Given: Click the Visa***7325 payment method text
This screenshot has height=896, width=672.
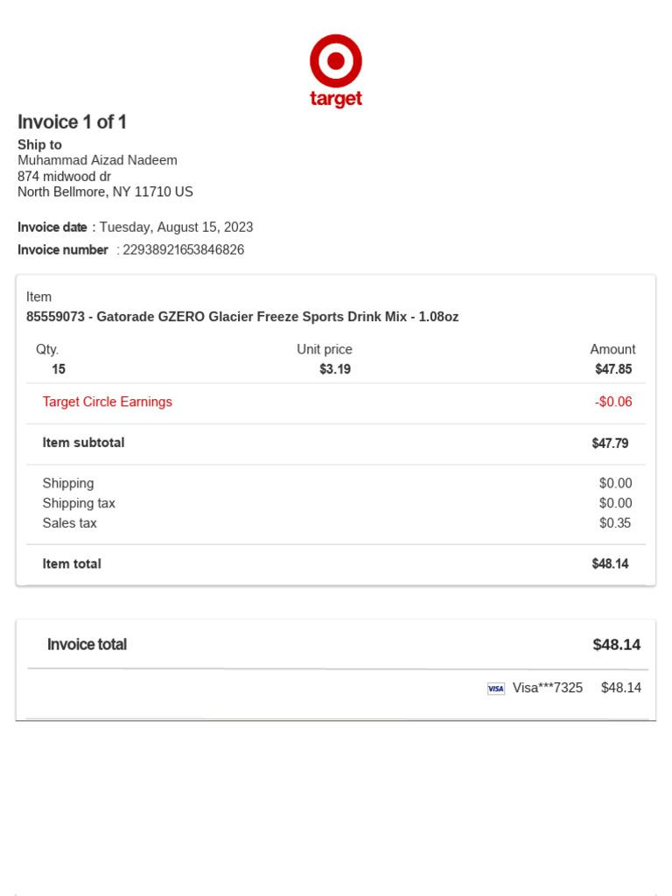Looking at the screenshot, I should coord(547,688).
